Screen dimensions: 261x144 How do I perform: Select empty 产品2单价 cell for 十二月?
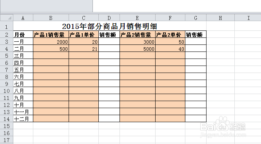coord(170,119)
